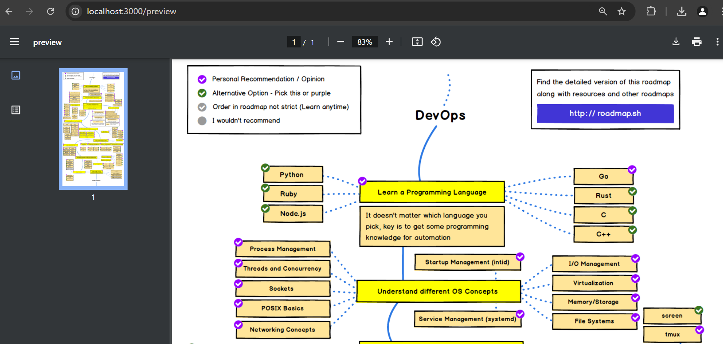Reload the page in the browser
Screen dimensions: 723x344
tap(50, 12)
